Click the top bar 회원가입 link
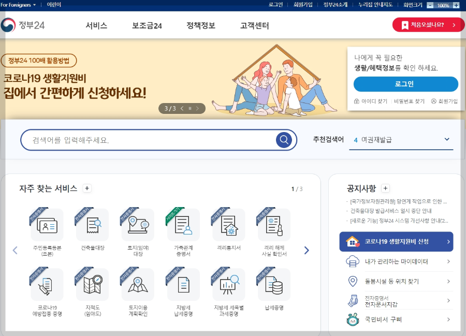466x336 pixels. [303, 5]
